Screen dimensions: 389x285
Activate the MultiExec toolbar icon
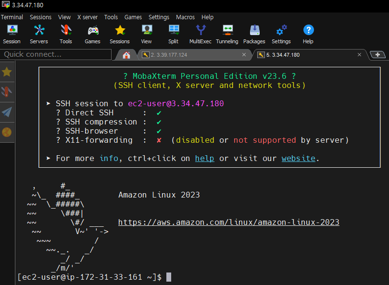click(x=201, y=34)
